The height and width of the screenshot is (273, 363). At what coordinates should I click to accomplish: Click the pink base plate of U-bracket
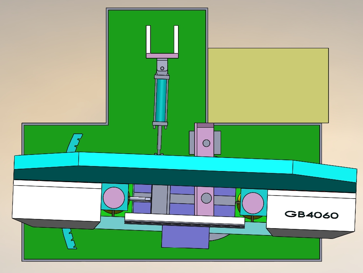(x=162, y=56)
